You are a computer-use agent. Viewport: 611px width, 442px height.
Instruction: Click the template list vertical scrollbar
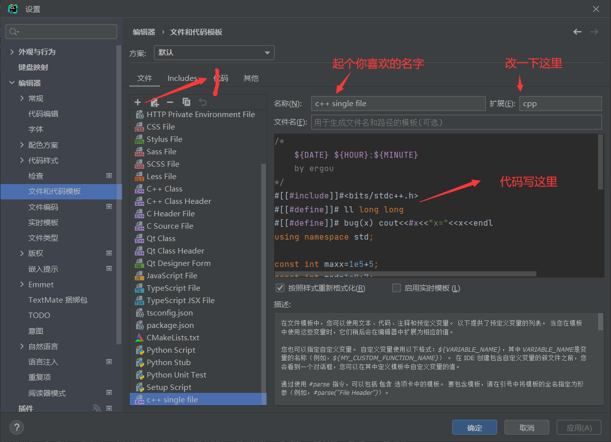pos(263,278)
